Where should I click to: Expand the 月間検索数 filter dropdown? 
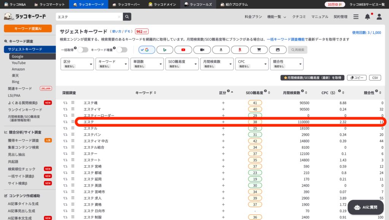(x=217, y=63)
